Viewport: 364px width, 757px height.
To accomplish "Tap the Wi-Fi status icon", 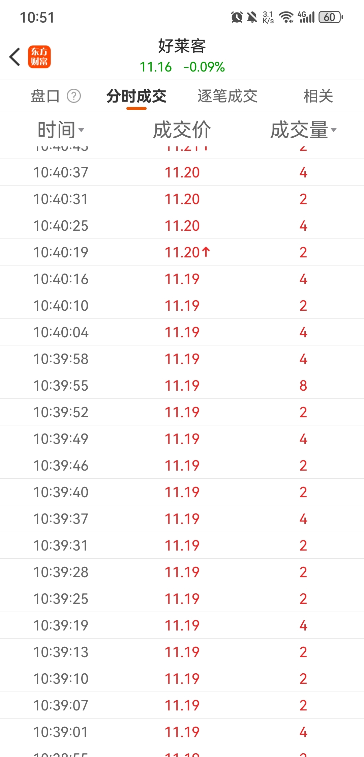I will (286, 17).
